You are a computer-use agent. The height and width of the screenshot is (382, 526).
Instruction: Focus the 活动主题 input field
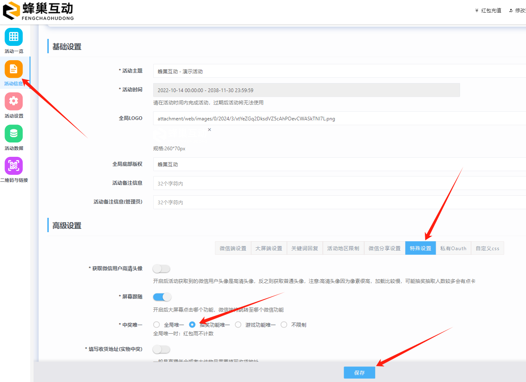(340, 71)
